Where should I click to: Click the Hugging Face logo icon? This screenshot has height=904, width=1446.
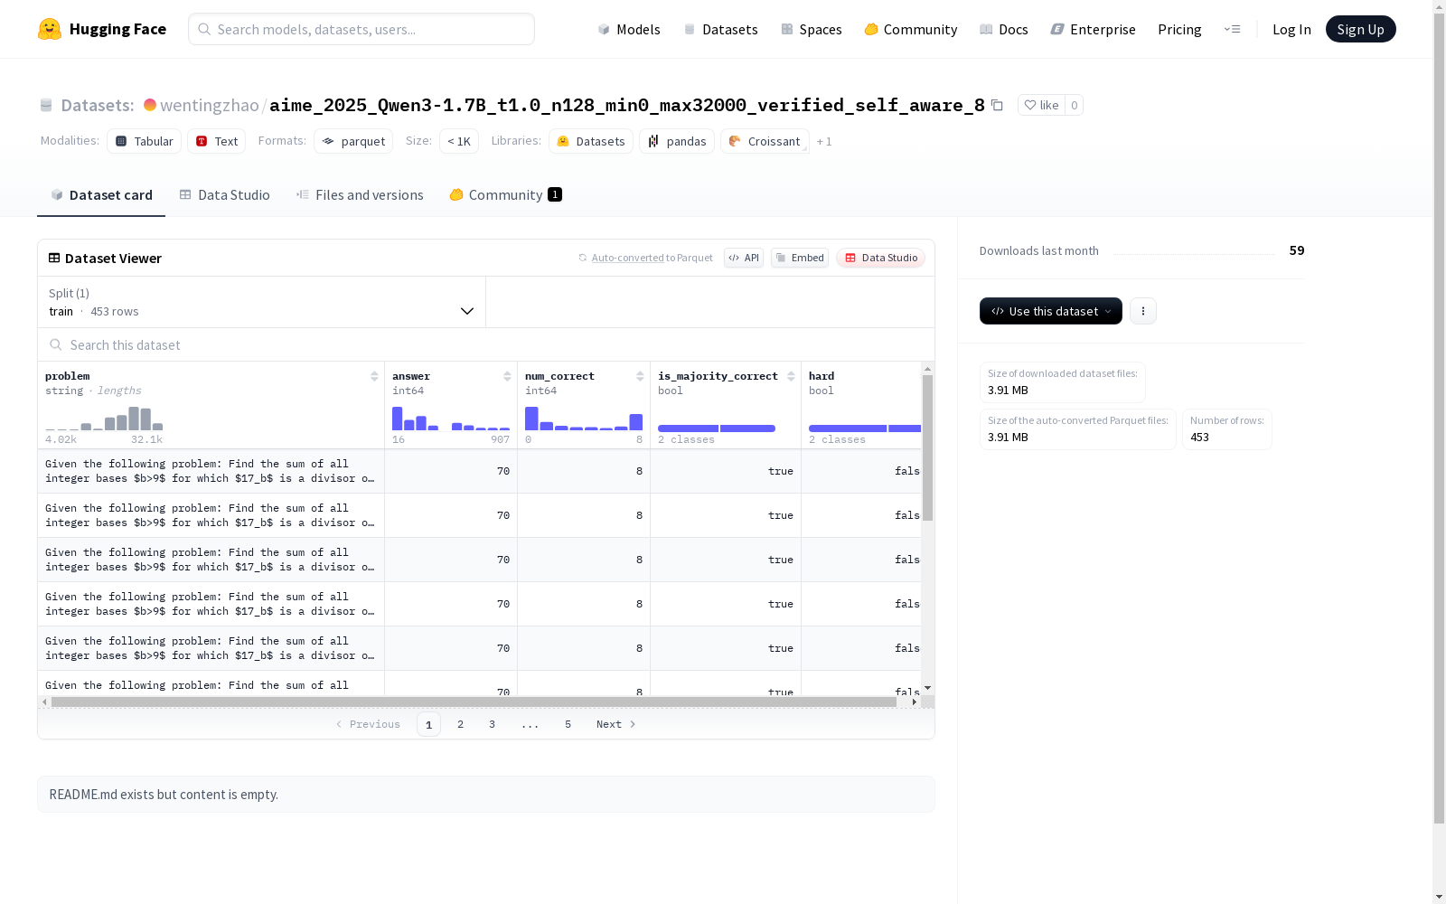[50, 29]
